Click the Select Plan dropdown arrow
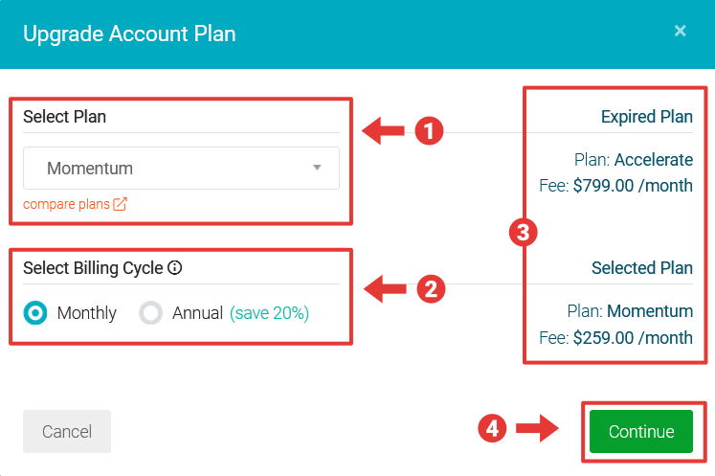The image size is (715, 476). tap(317, 169)
